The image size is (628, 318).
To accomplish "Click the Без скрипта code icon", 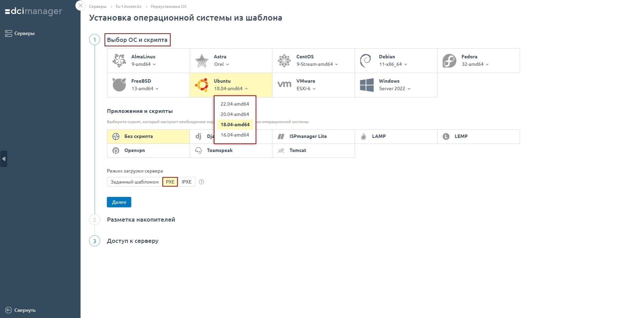I will coord(116,136).
